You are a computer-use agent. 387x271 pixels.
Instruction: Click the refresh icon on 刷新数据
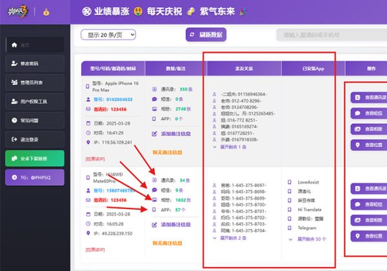(192, 34)
